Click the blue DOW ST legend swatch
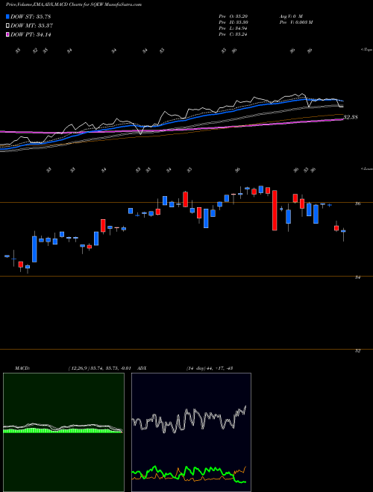 click(x=7, y=16)
